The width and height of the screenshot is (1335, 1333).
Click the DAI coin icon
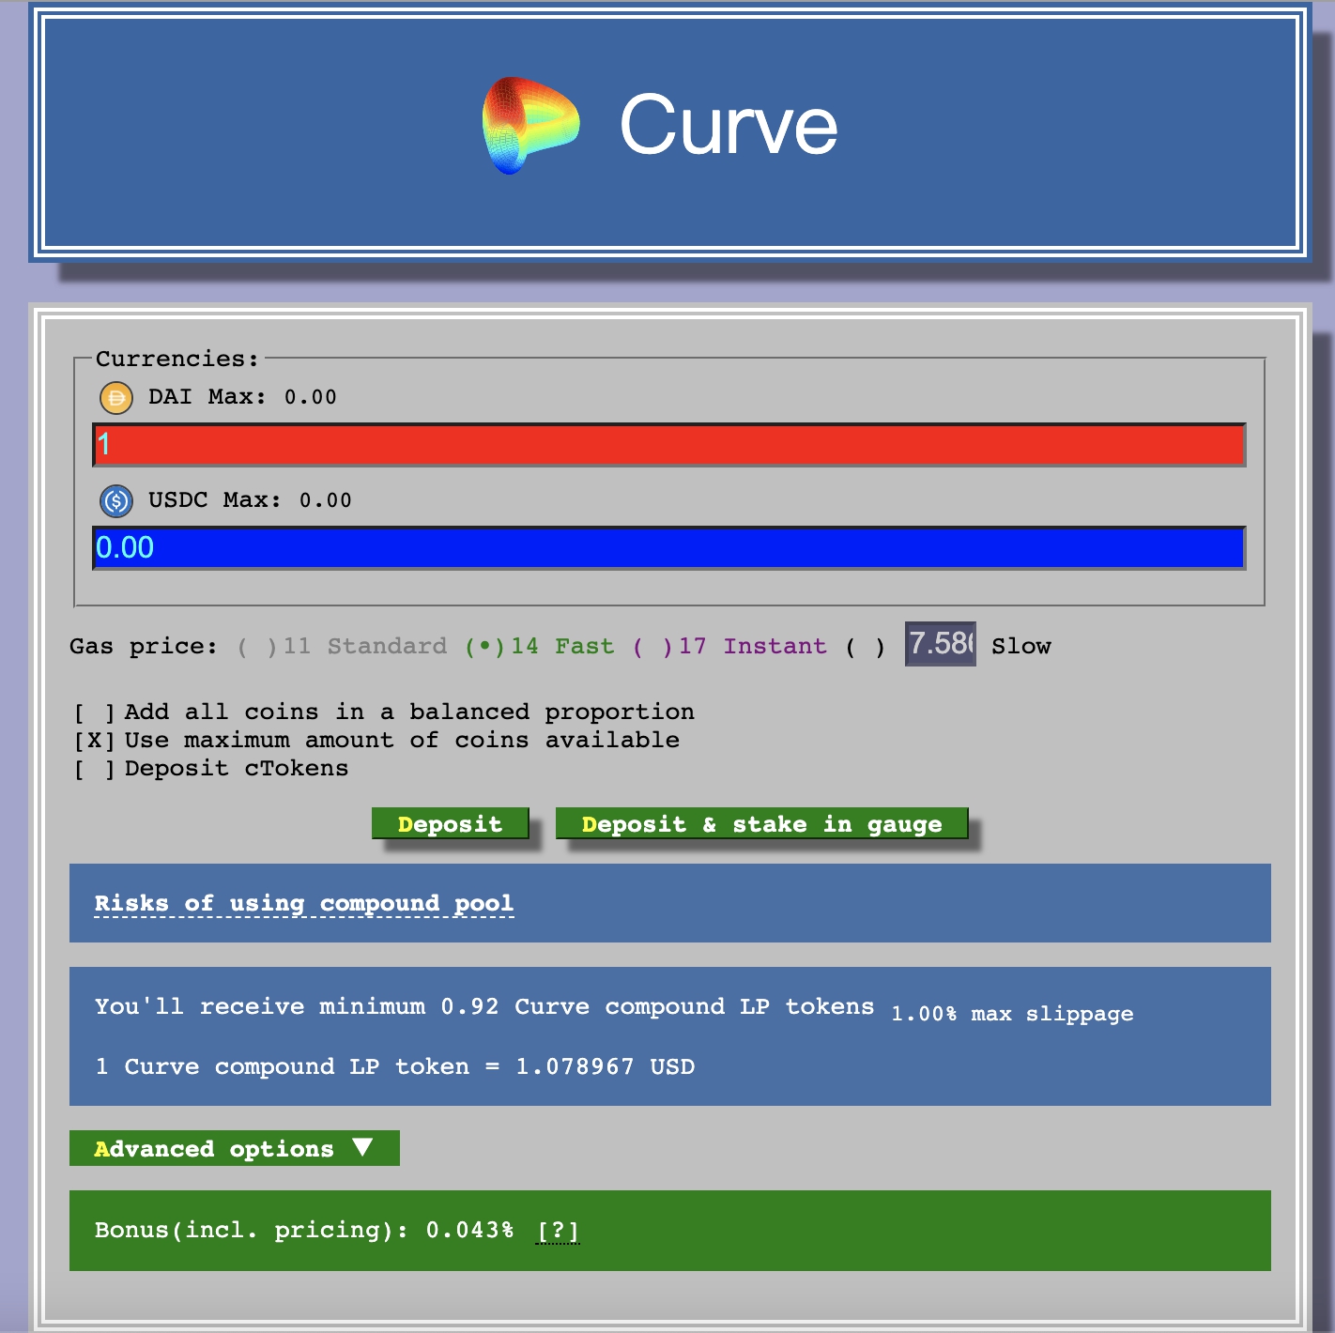pos(116,398)
